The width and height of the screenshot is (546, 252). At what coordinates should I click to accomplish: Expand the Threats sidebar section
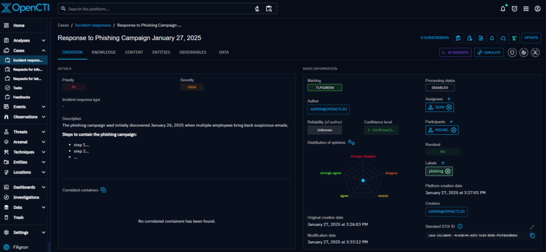coord(42,132)
